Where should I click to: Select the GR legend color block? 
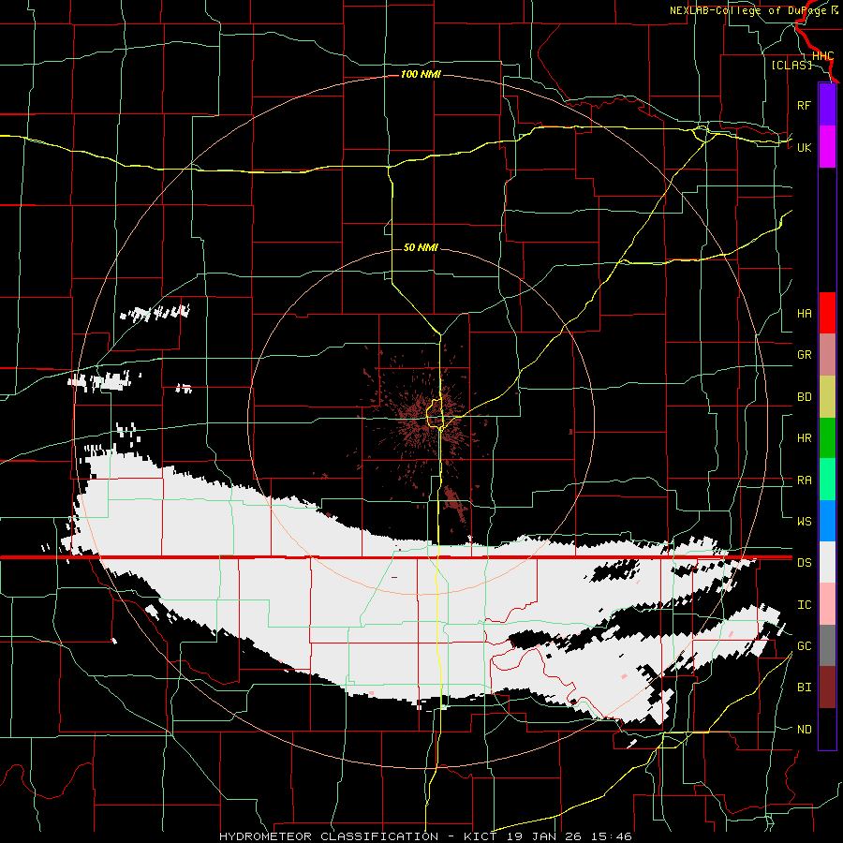[x=827, y=354]
